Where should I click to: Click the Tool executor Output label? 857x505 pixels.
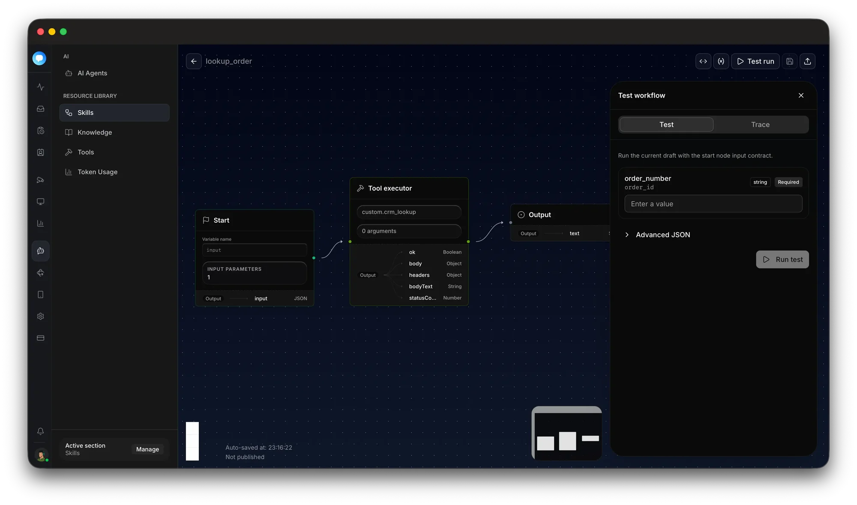coord(368,275)
